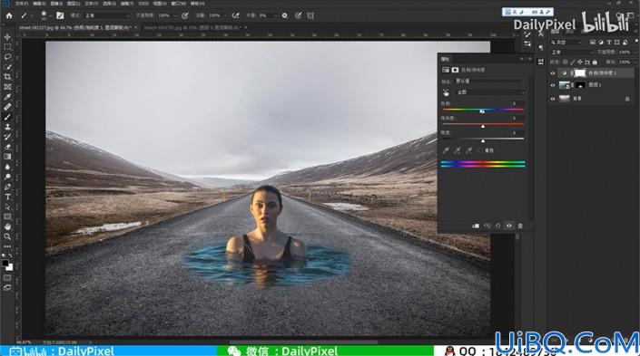Click the Lightness slider handle

point(482,141)
